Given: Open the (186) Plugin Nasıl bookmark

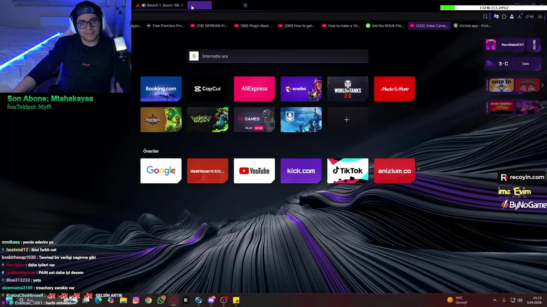Looking at the screenshot, I should click(253, 26).
